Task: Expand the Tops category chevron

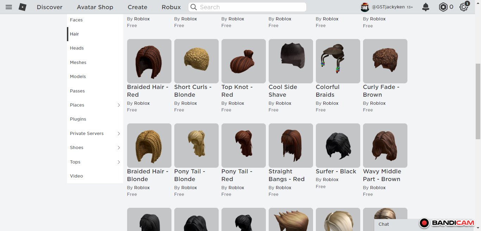Action: point(119,162)
